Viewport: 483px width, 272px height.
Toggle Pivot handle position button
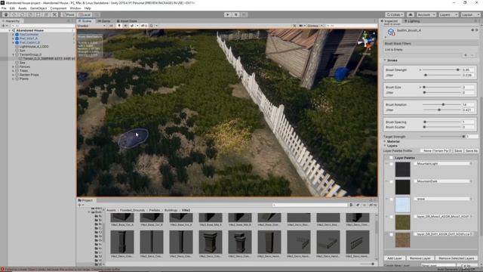pyautogui.click(x=69, y=14)
